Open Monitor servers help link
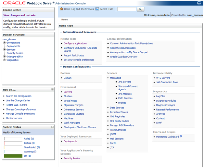 click(x=14, y=118)
